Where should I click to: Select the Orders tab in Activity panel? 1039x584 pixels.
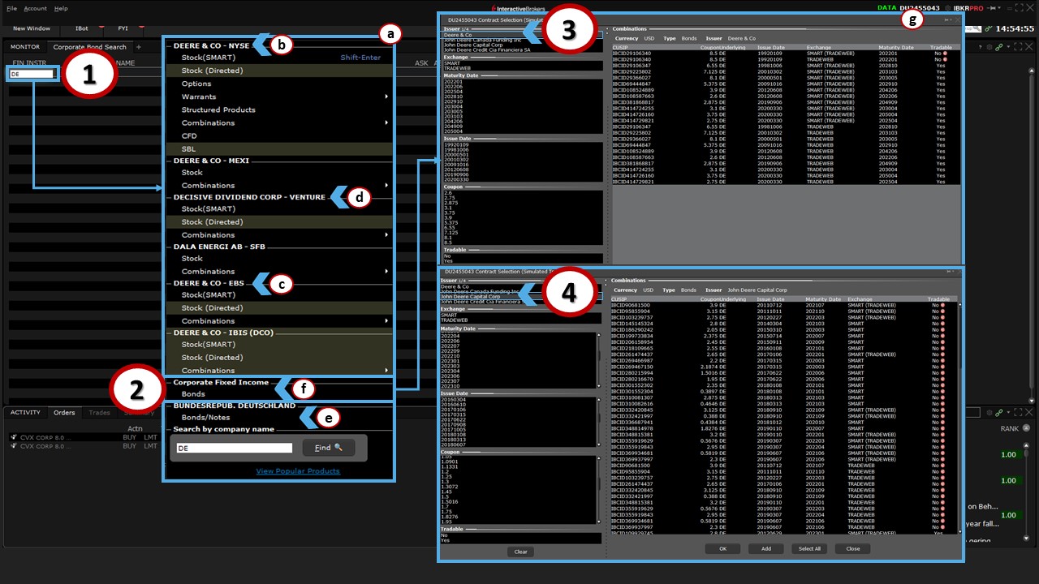[64, 413]
